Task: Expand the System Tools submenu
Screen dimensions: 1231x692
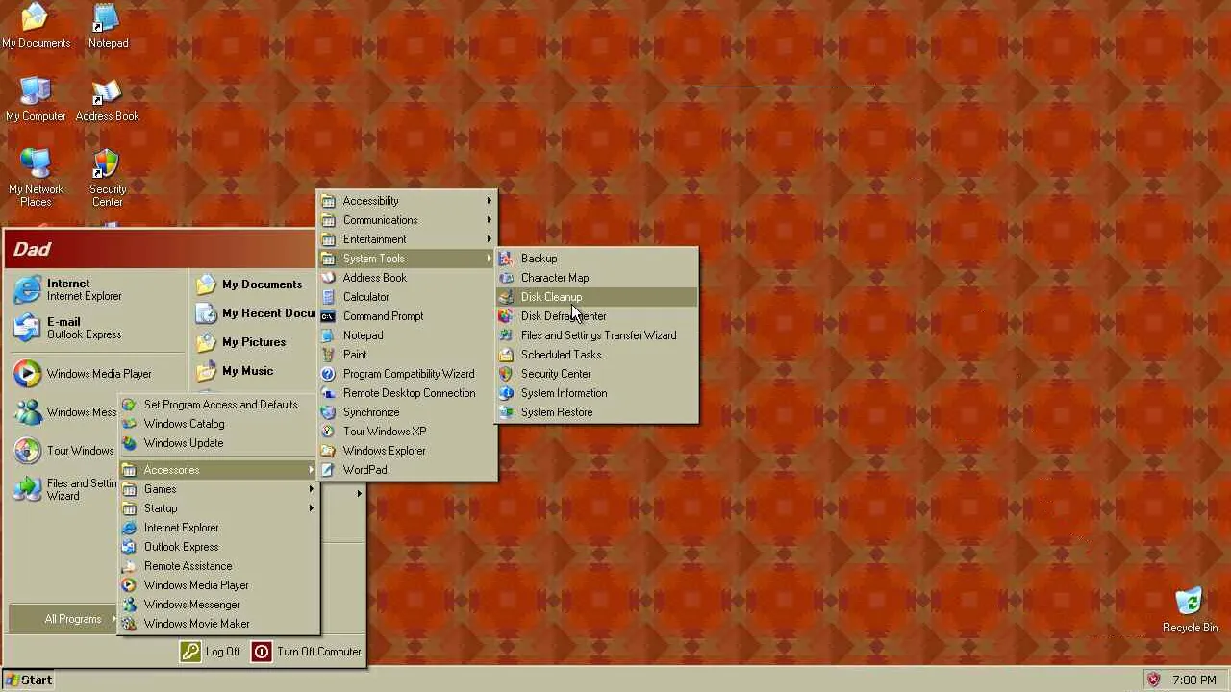Action: 407,259
